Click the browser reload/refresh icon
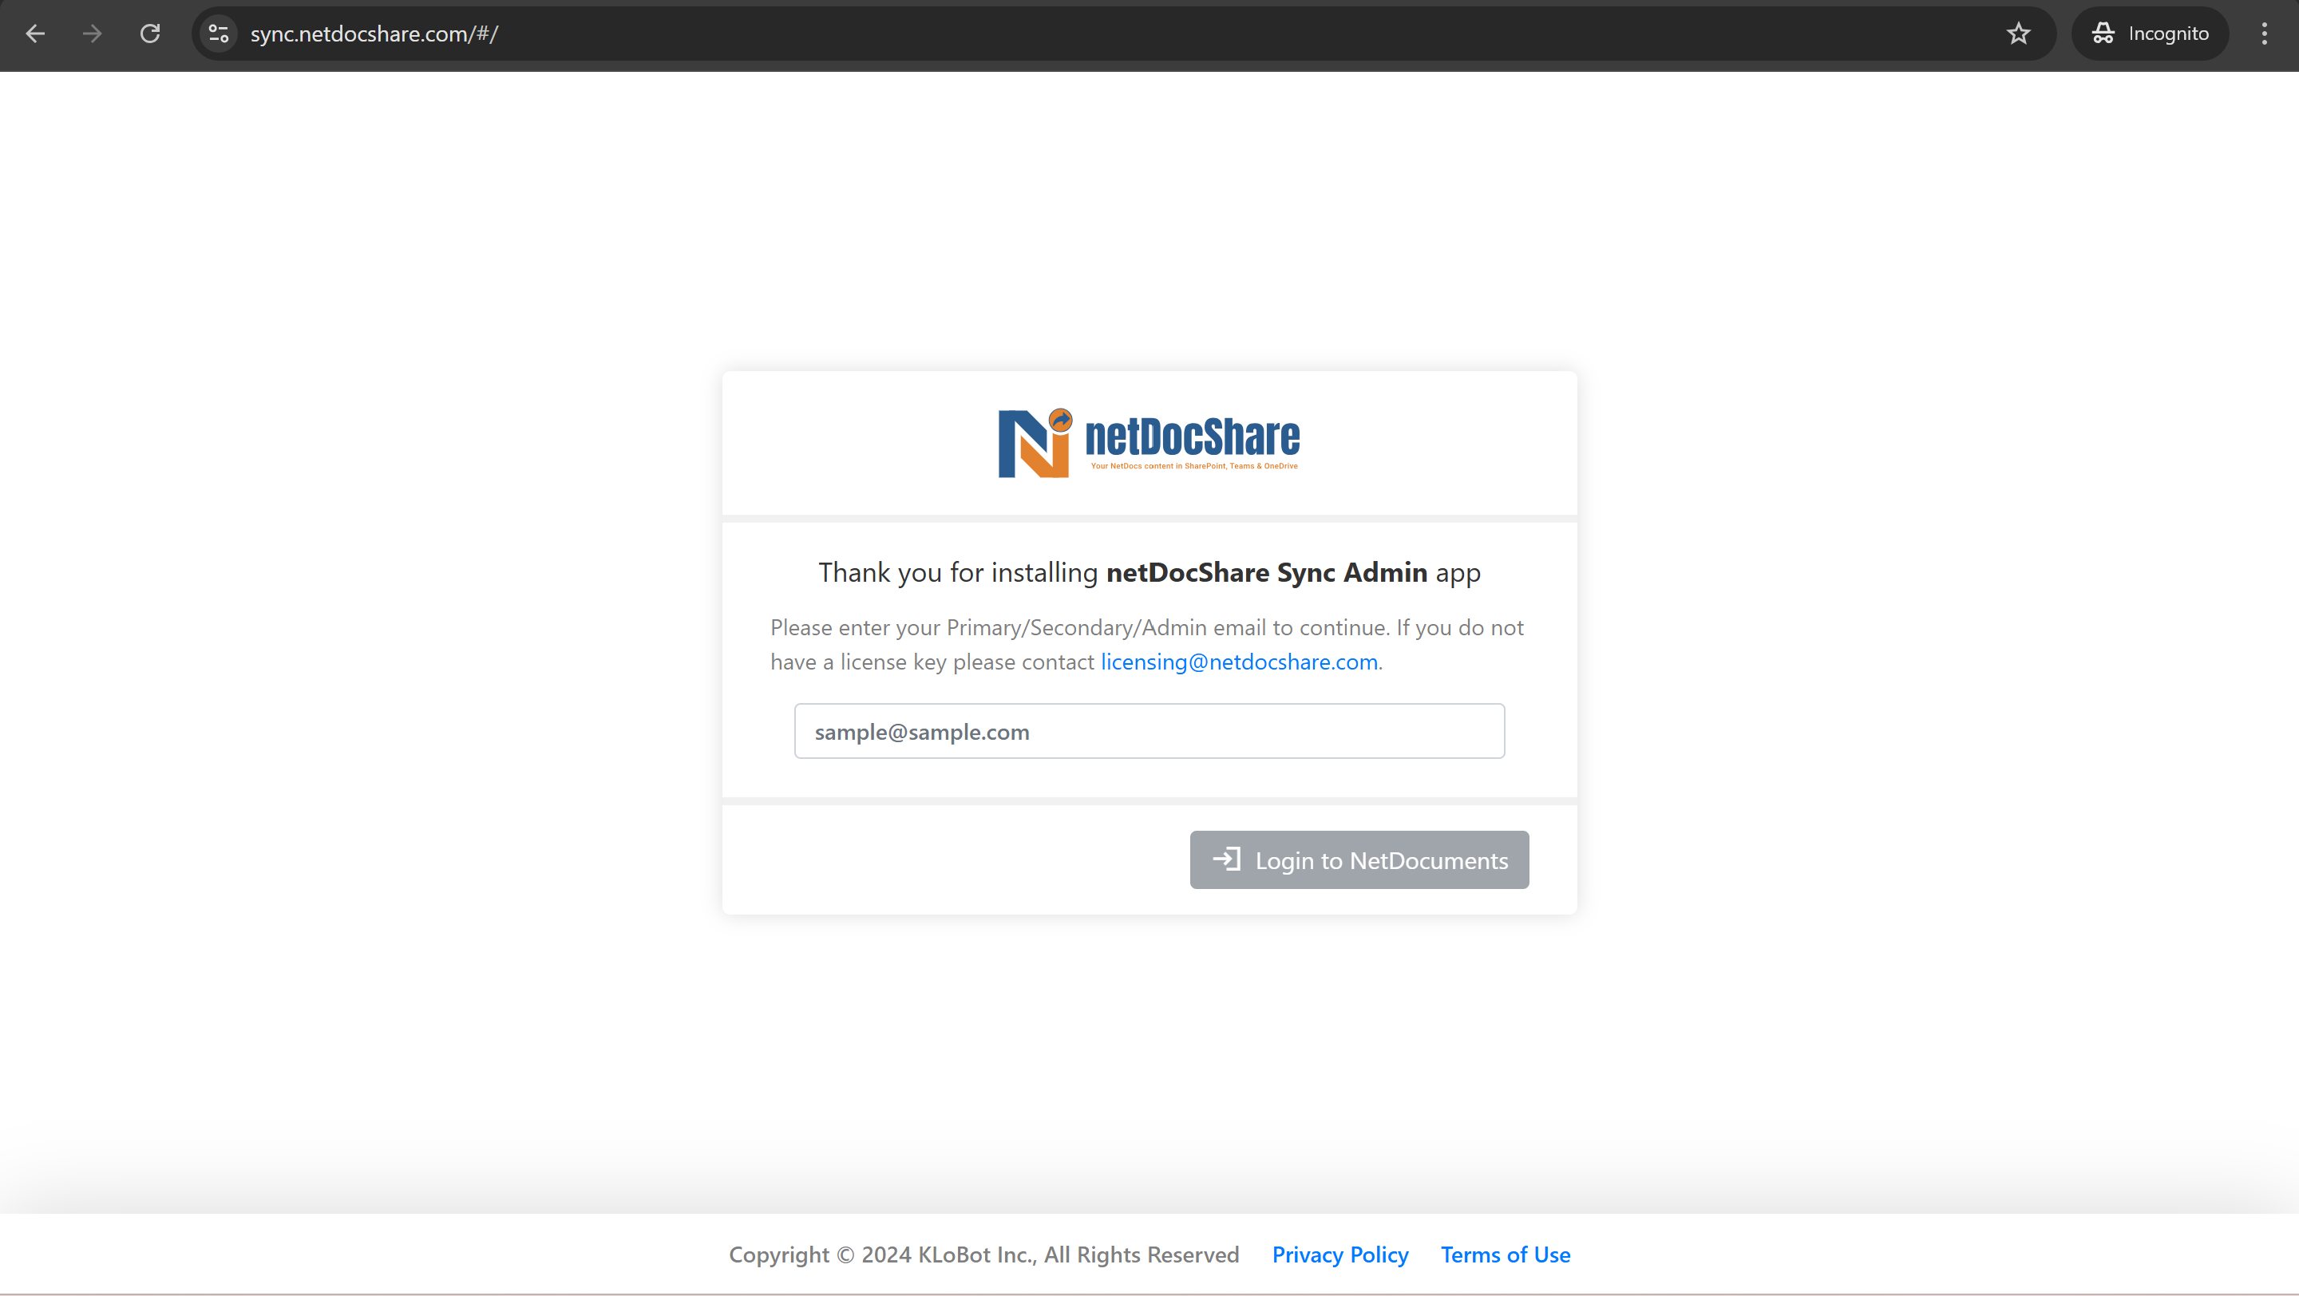The height and width of the screenshot is (1296, 2299). coord(150,34)
